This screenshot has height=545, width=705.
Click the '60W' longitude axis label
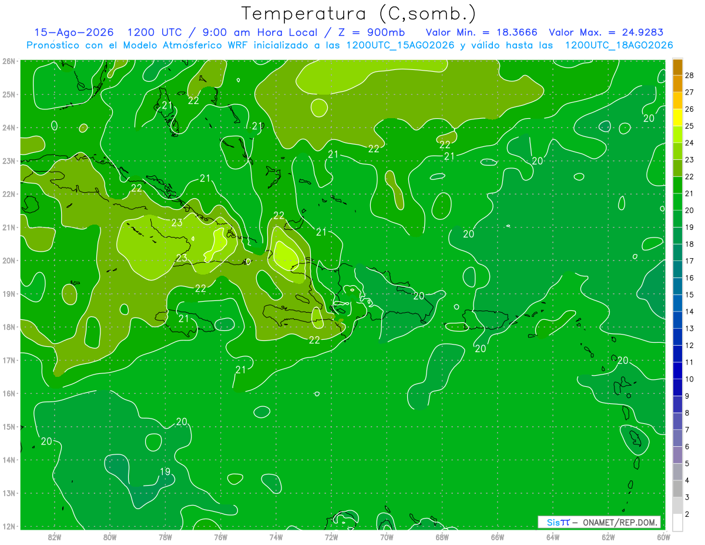(x=663, y=537)
